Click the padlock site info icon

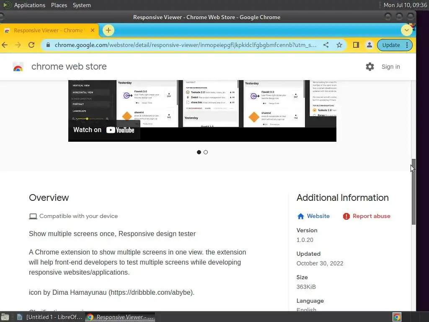point(48,45)
